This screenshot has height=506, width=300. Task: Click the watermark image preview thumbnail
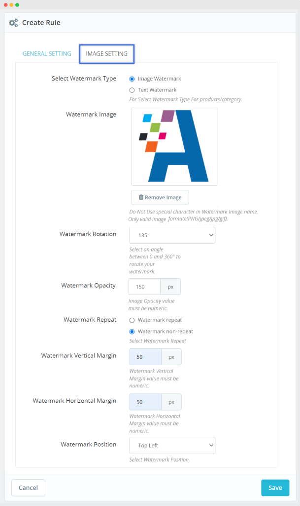point(174,146)
